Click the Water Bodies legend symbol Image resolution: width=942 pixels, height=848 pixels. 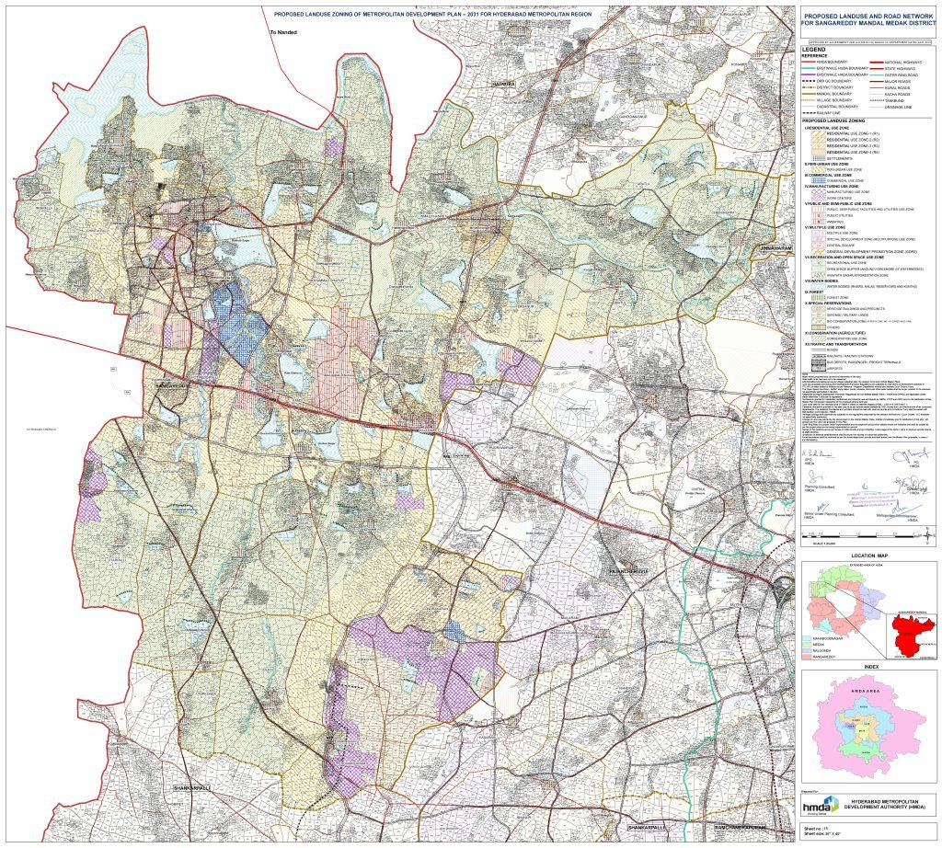click(x=819, y=284)
